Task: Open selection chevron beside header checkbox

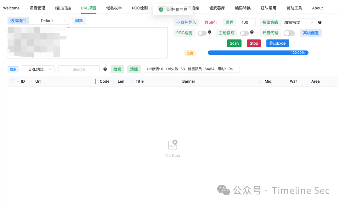Action: click(x=18, y=81)
